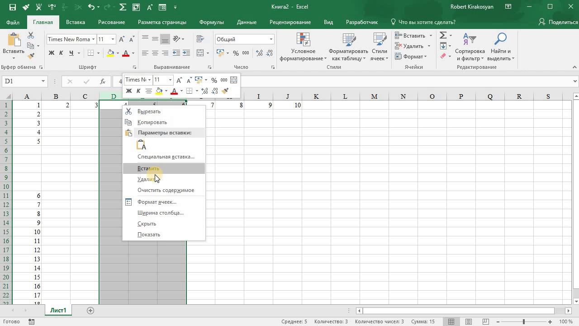Screen dimensions: 579x326
Task: Toggle Italic (К) in the ribbon Шрифт group
Action: [x=62, y=53]
